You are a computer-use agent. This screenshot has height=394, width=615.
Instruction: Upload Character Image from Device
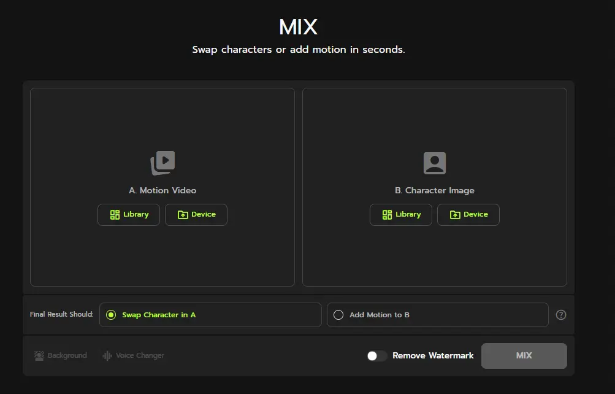[468, 215]
